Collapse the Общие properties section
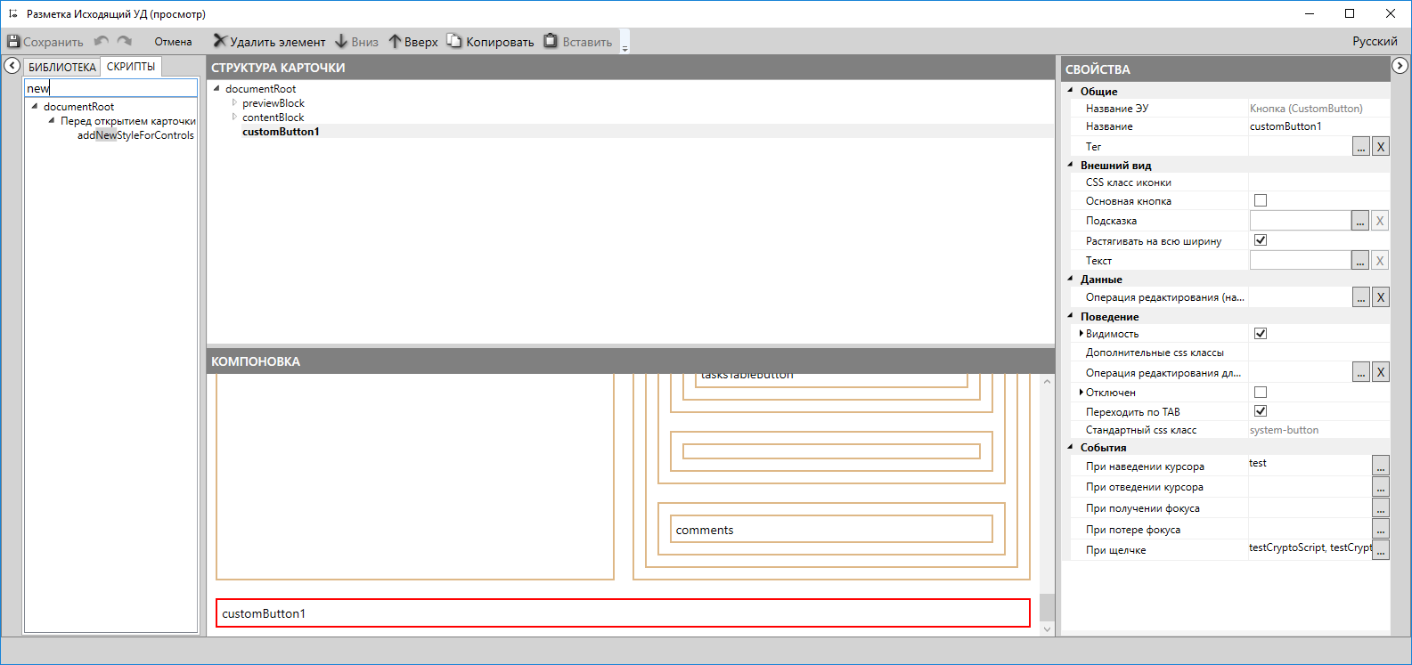The image size is (1412, 665). click(1071, 91)
